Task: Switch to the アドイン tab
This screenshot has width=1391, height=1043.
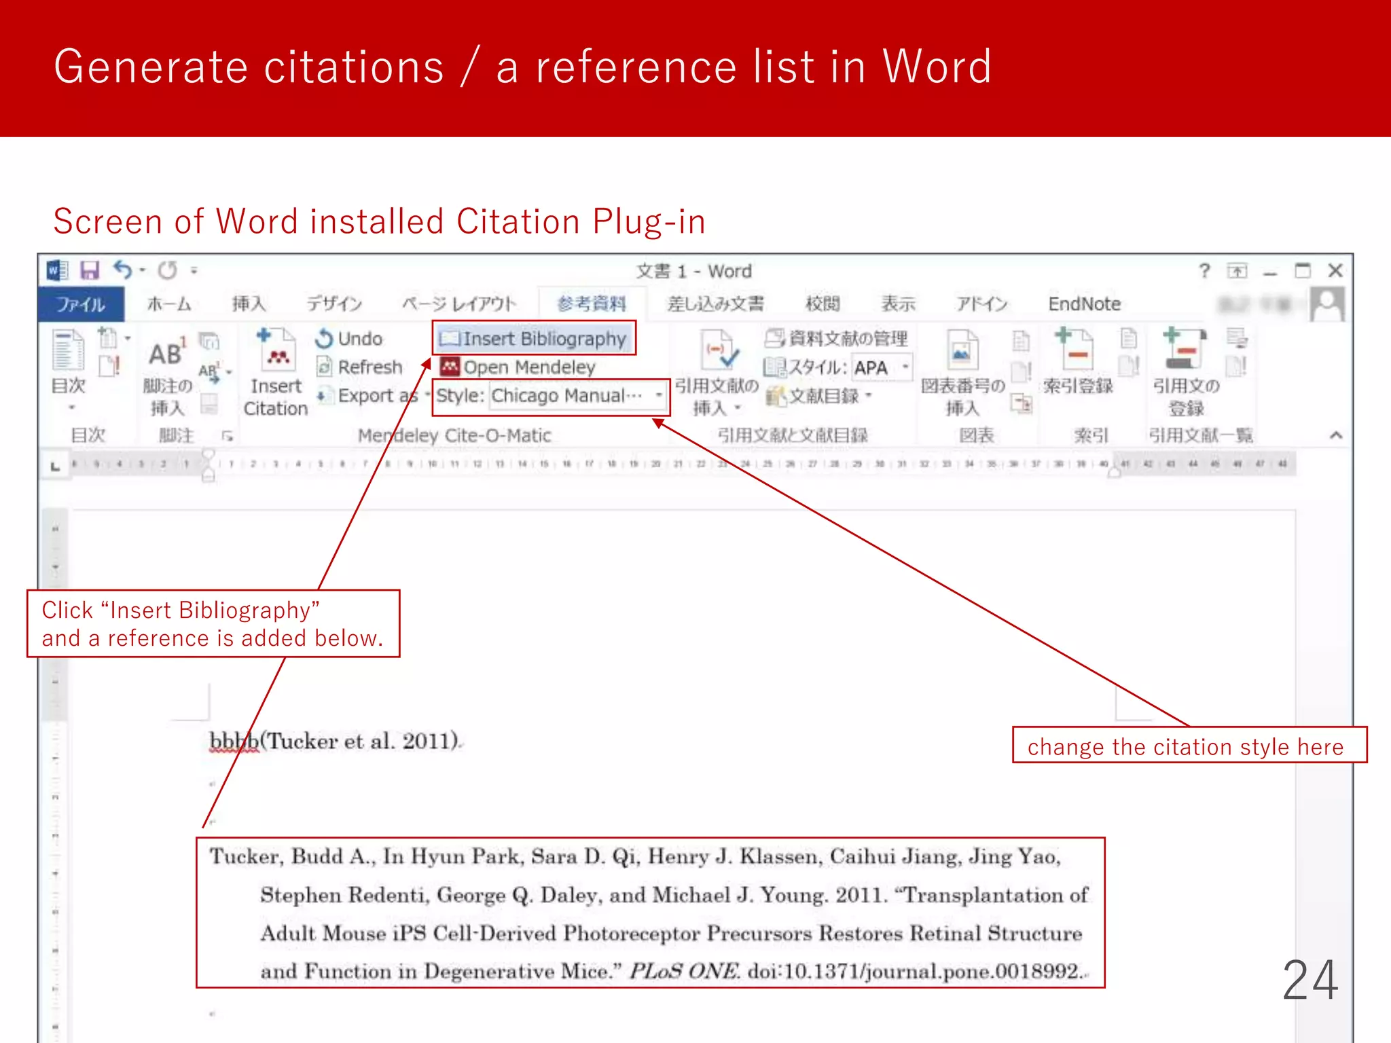Action: point(981,304)
